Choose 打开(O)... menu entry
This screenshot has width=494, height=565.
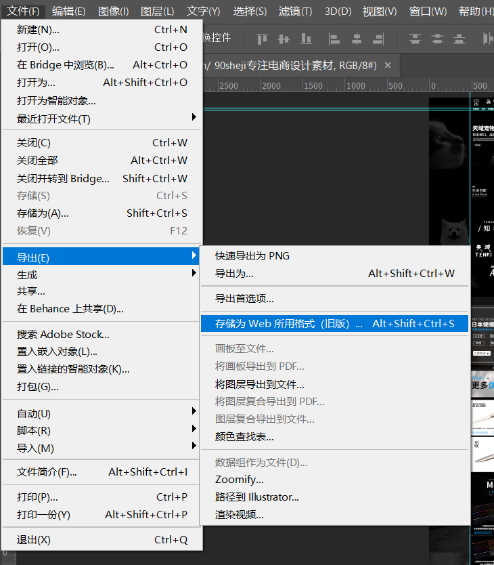102,47
